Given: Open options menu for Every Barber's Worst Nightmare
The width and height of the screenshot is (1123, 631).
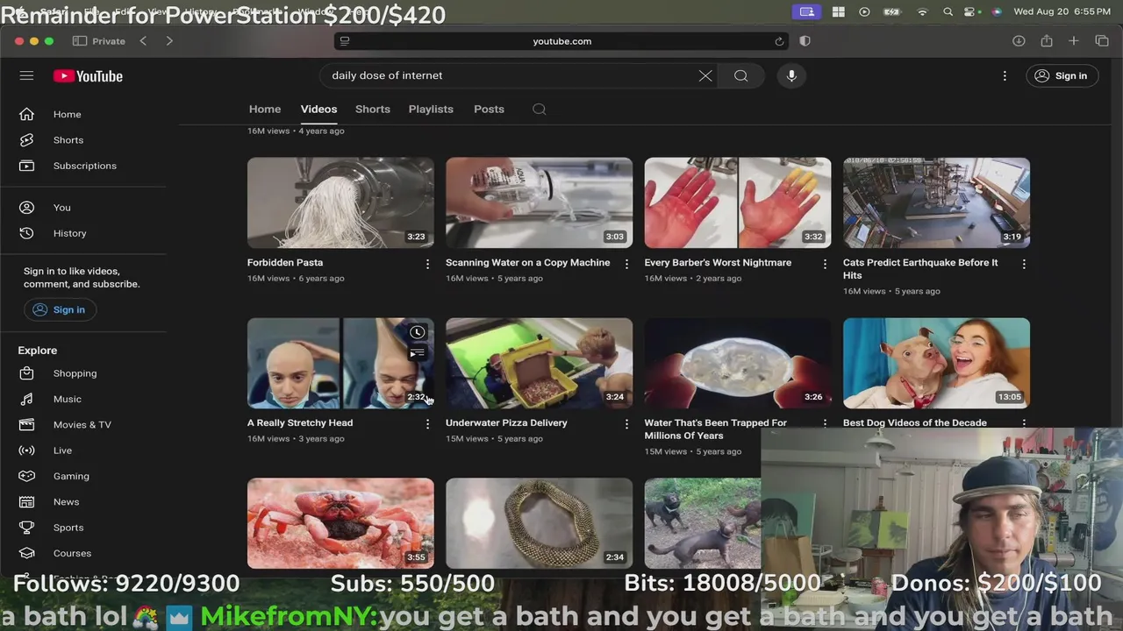Looking at the screenshot, I should [x=825, y=264].
